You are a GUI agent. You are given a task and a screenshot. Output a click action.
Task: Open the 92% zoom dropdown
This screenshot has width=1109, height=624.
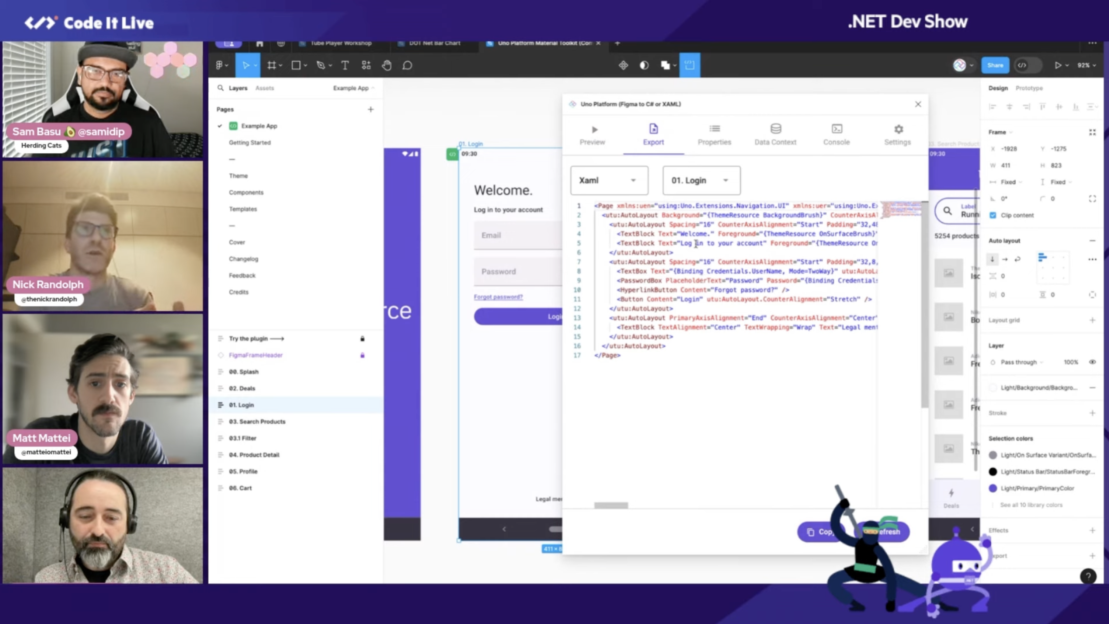pos(1086,65)
